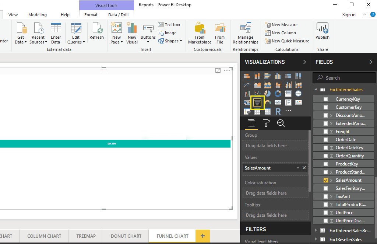Switch visual to pie chart
The height and width of the screenshot is (244, 377).
coord(268,94)
